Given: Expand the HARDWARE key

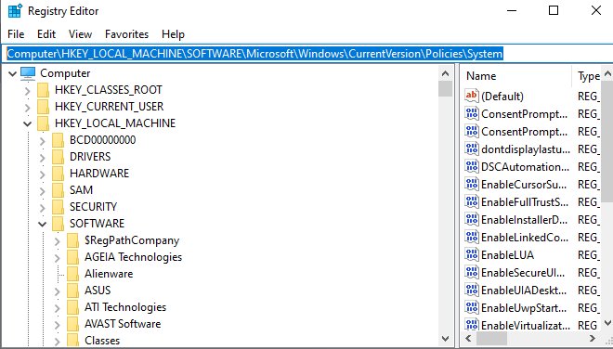Looking at the screenshot, I should (x=42, y=174).
